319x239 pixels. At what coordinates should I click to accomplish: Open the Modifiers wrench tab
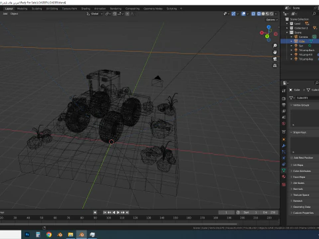pyautogui.click(x=284, y=145)
